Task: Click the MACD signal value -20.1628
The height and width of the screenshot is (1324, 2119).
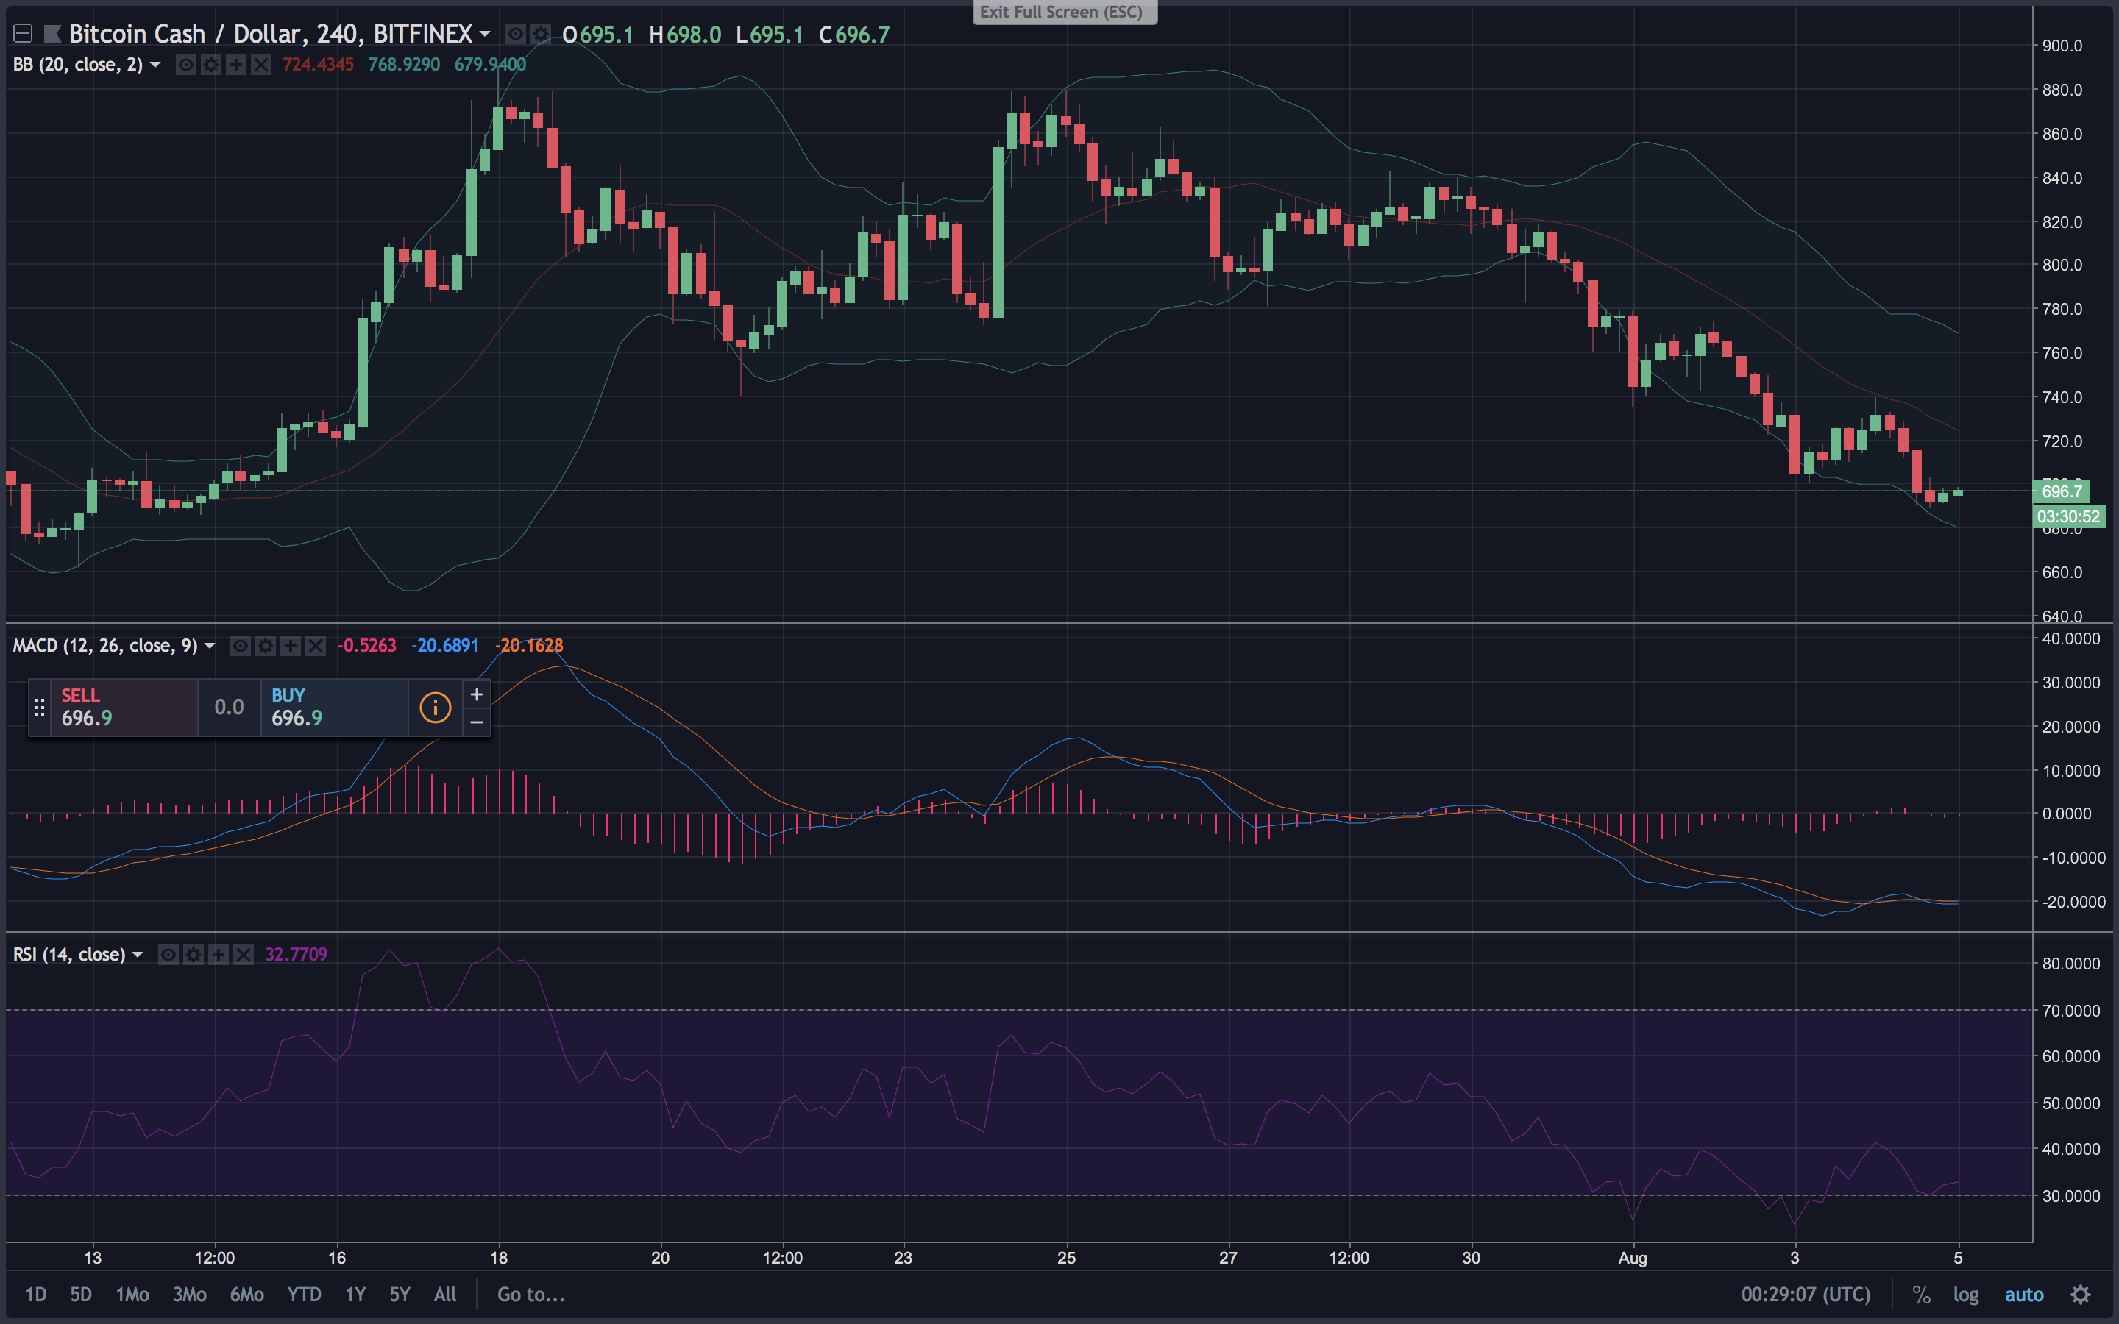Action: coord(529,647)
